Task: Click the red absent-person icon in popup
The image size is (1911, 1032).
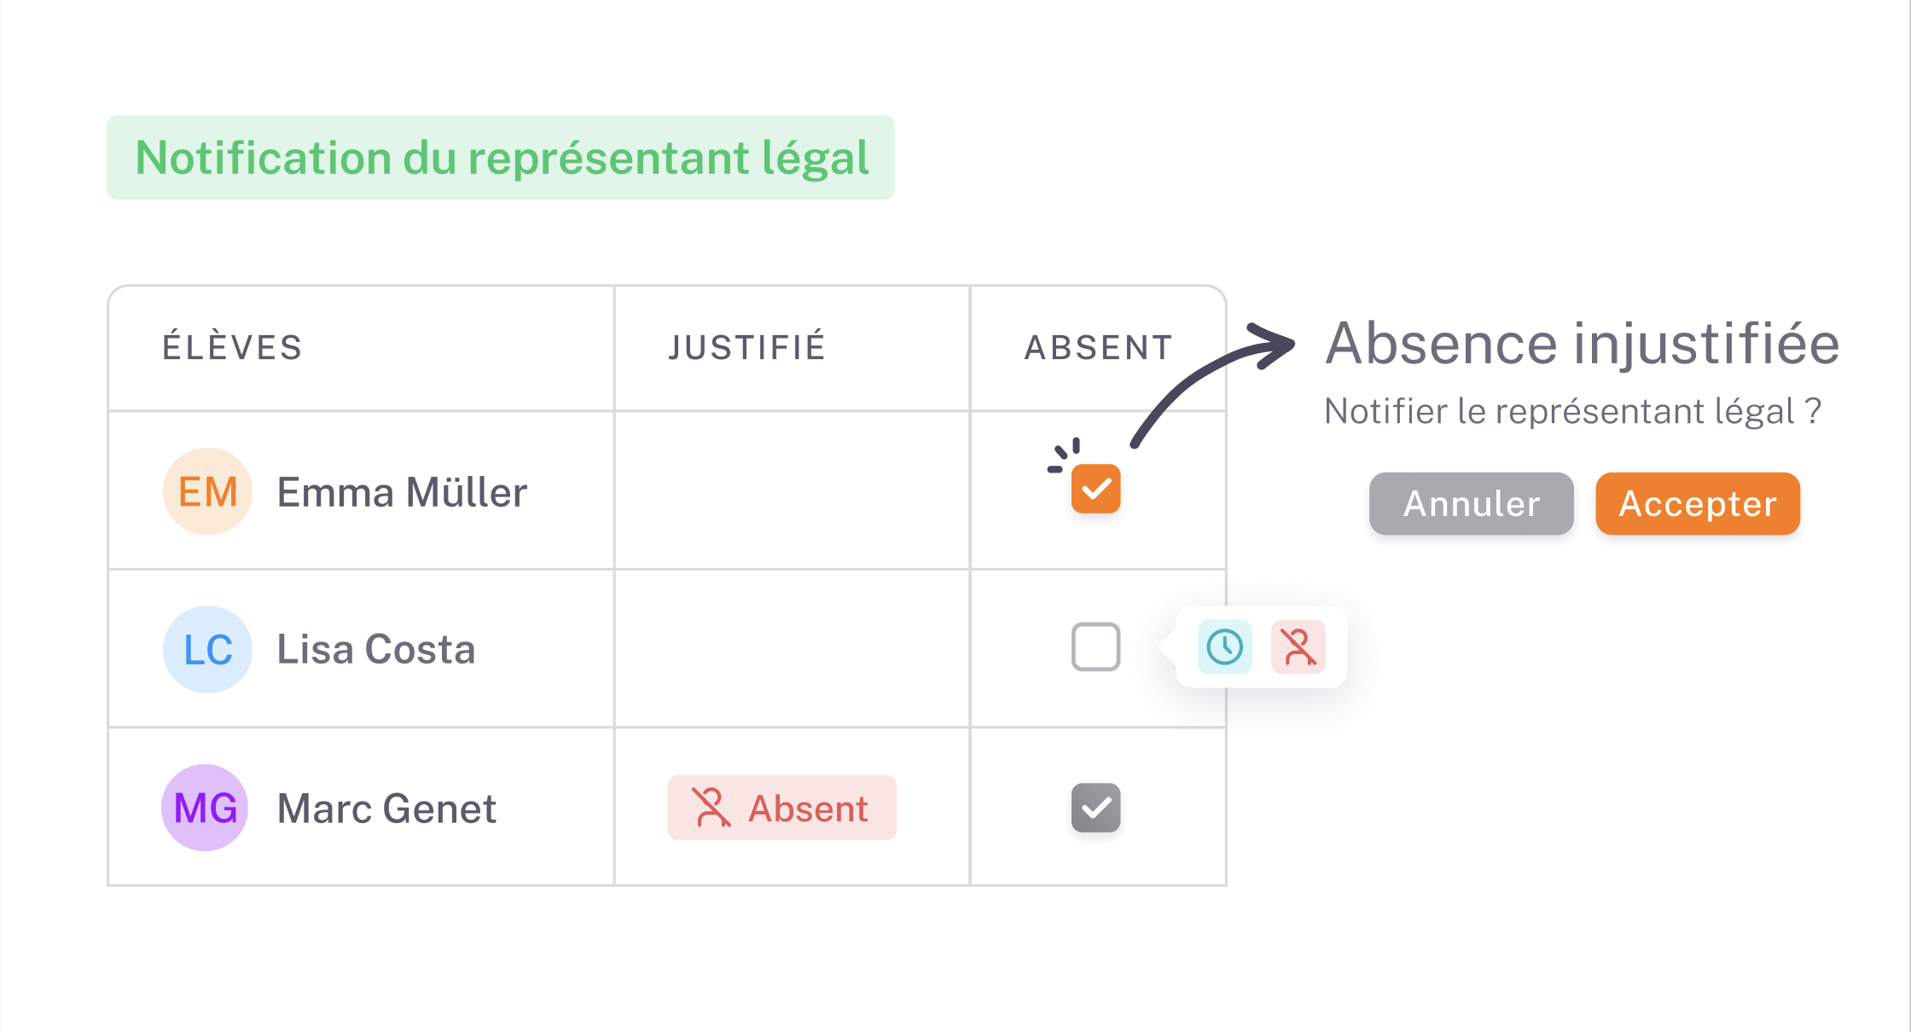Action: 1298,647
